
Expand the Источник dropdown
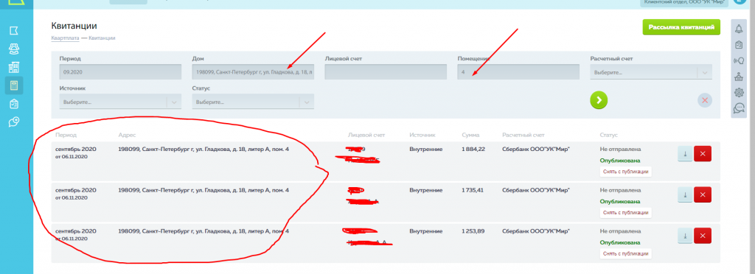click(120, 102)
